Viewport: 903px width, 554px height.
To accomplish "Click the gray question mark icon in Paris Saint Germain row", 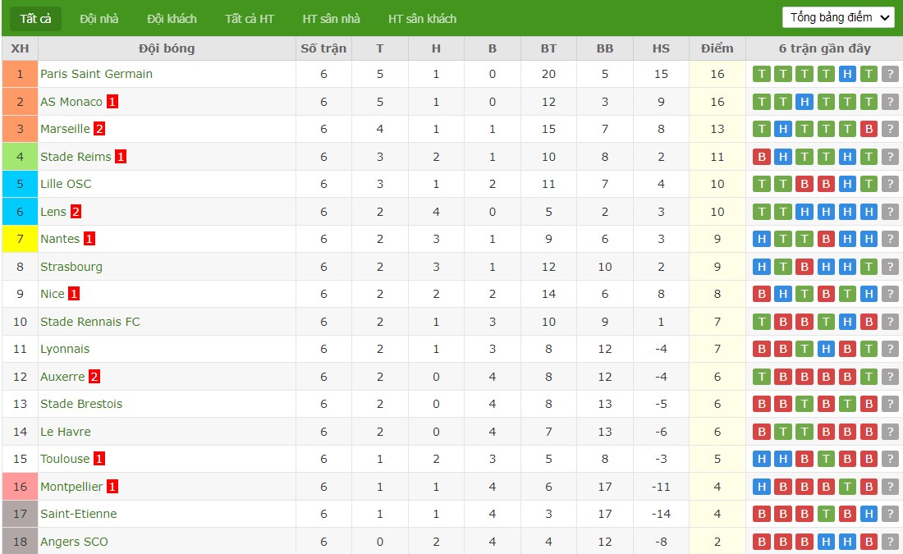I will tap(890, 74).
